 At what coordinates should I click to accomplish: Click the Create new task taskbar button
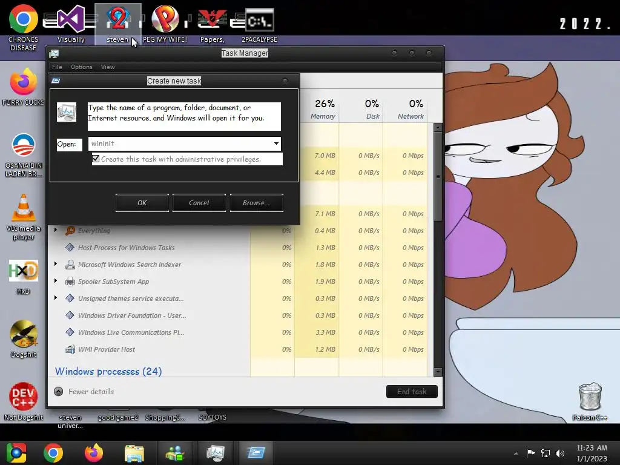coord(256,453)
